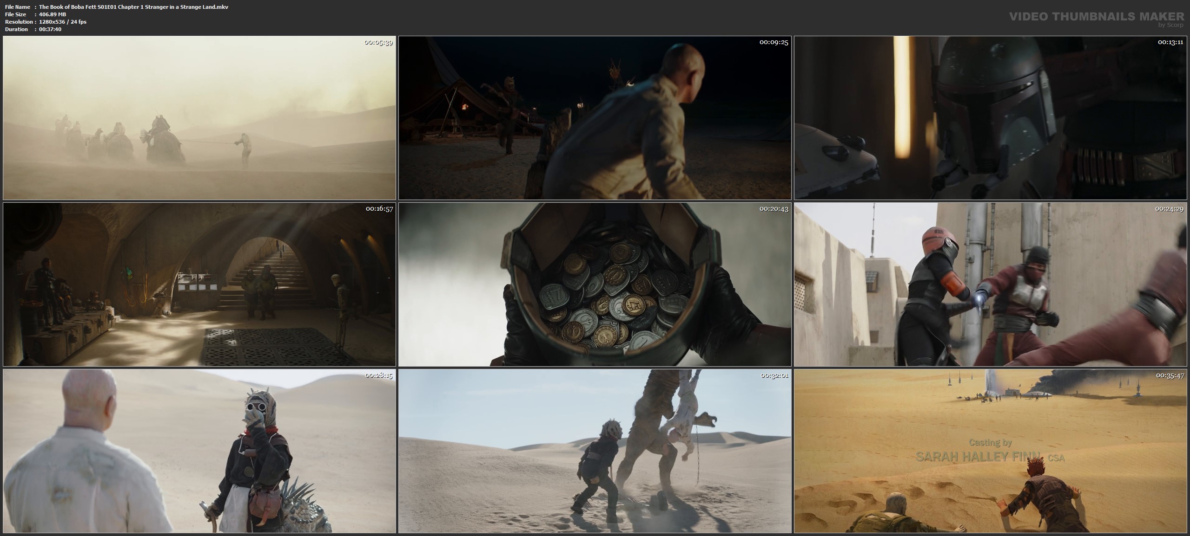The image size is (1190, 536).
Task: Click the rooftop fight thumbnail 00:24:29
Action: [990, 284]
